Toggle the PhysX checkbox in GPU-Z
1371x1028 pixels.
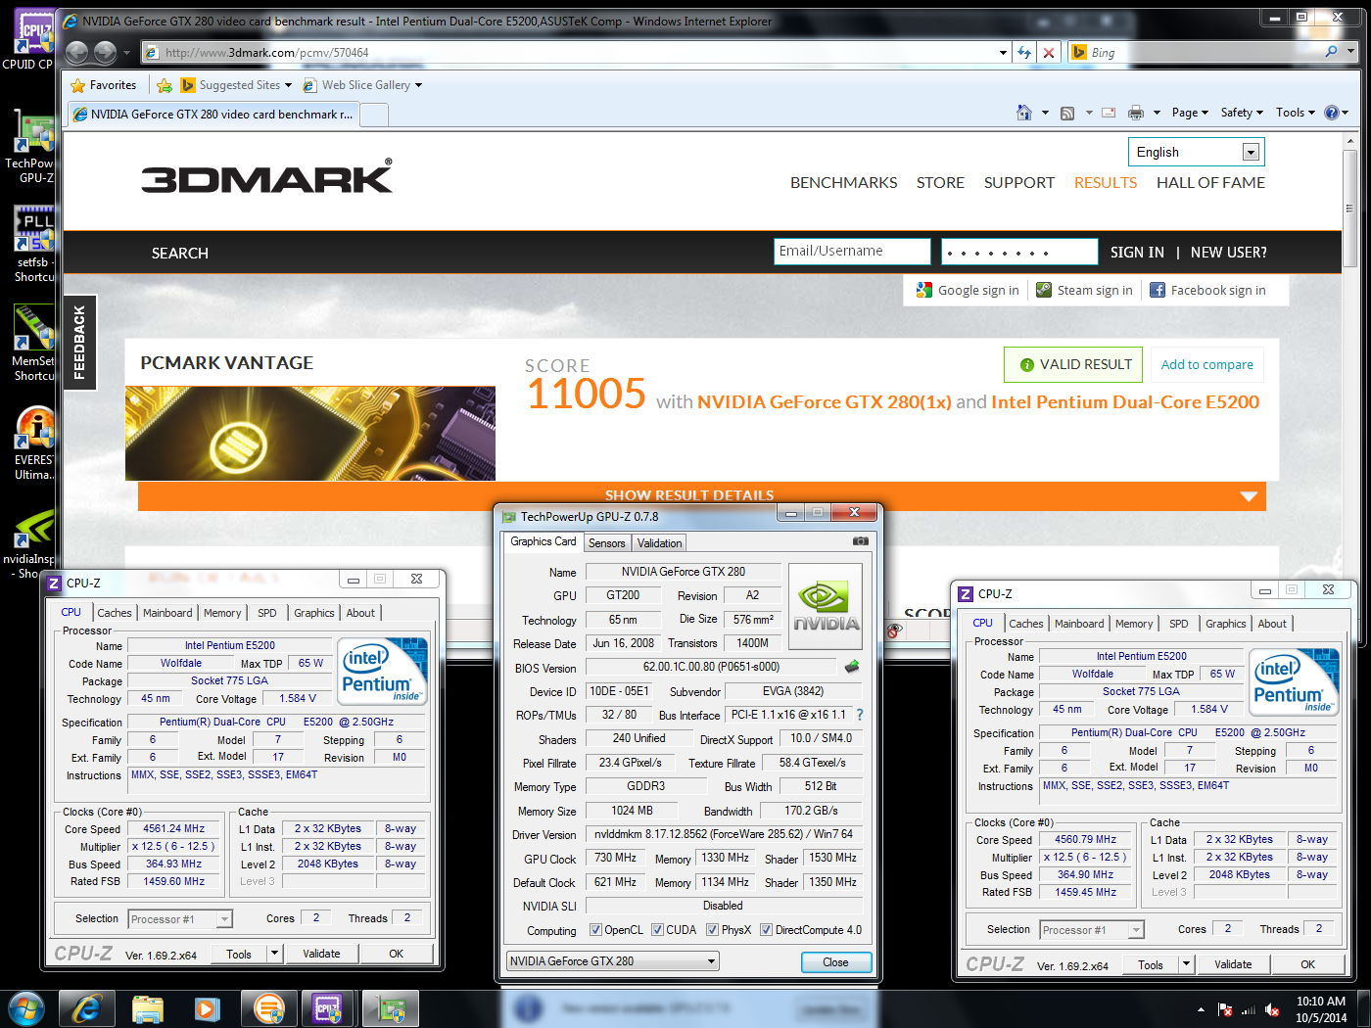pos(712,930)
